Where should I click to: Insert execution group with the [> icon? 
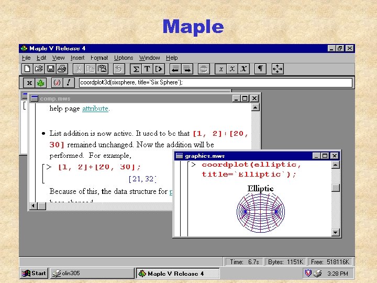159,69
